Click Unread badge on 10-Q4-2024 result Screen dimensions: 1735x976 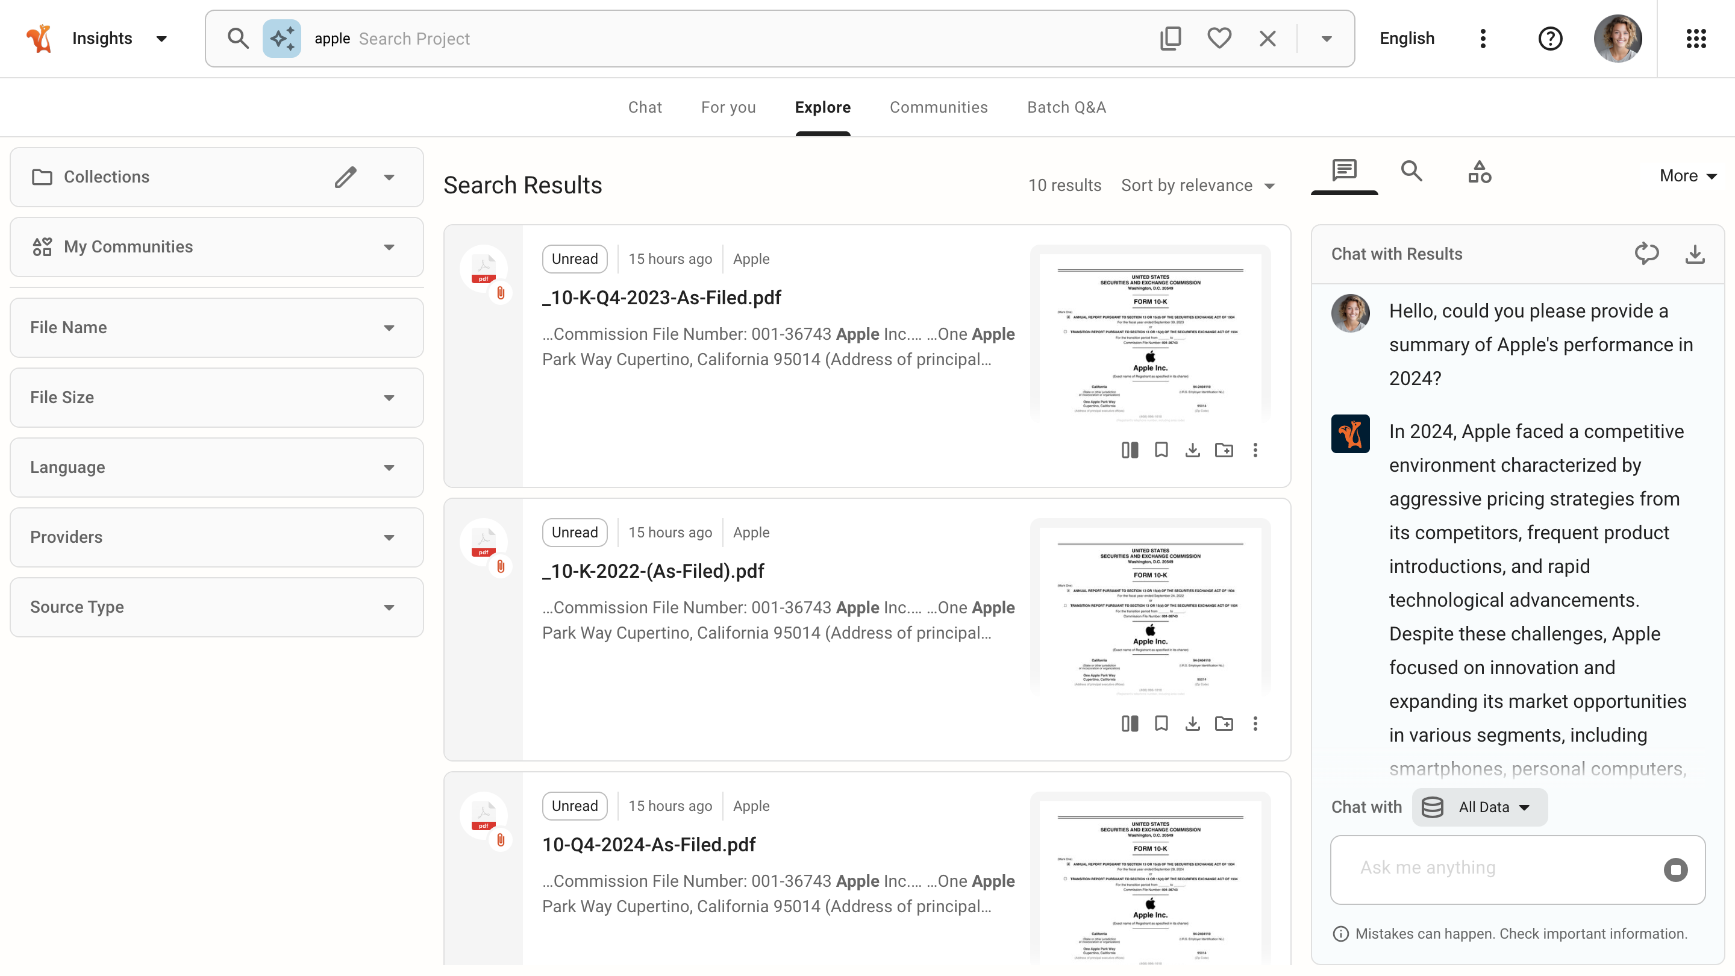coord(575,806)
